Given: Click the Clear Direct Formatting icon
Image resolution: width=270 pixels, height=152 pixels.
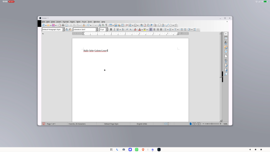Looking at the screenshot, I should tap(135, 30).
